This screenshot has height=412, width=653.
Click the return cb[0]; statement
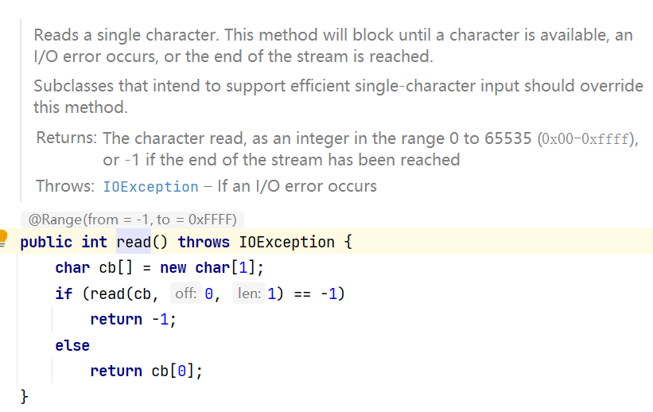coord(146,371)
